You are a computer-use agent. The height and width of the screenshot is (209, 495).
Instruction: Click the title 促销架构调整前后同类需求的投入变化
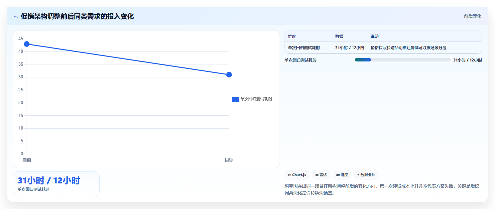(77, 16)
